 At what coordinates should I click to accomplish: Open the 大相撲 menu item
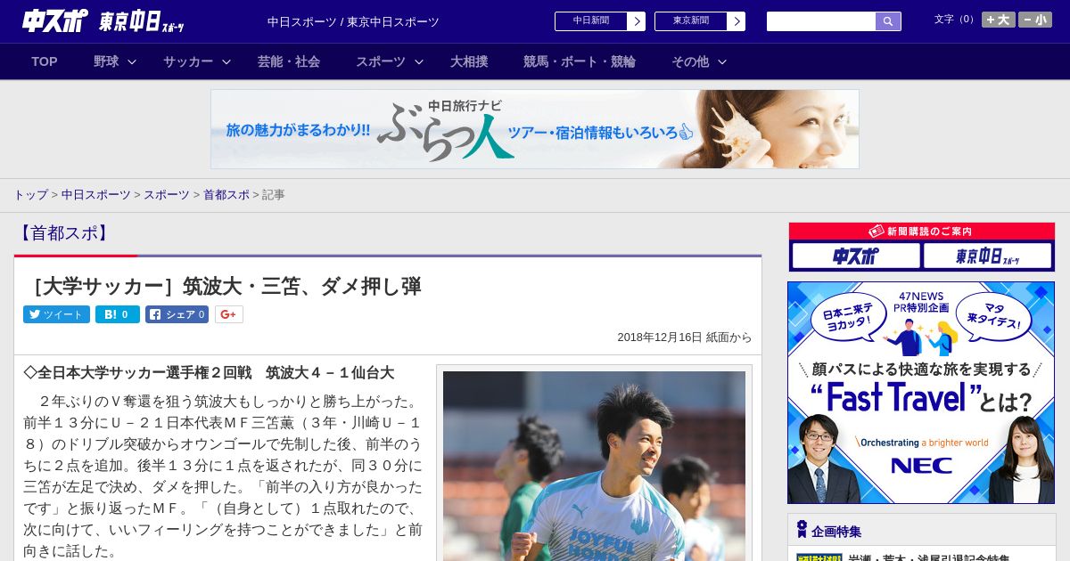(469, 61)
